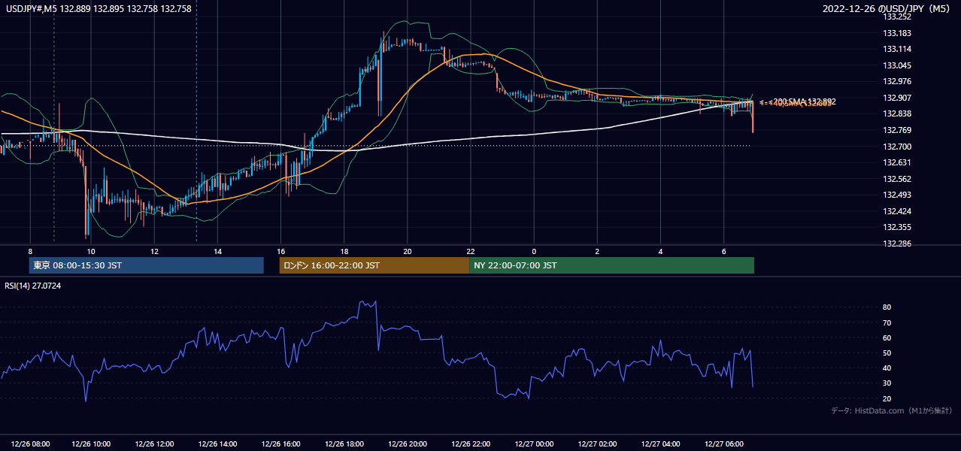Click the 12/26 14:00 time label

point(217,443)
